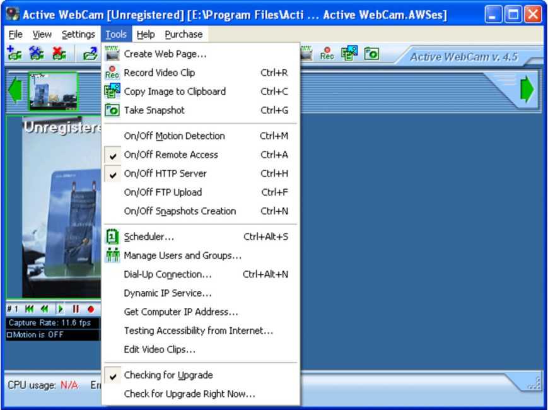Image resolution: width=548 pixels, height=410 pixels.
Task: Expand the File menu
Action: pos(15,34)
